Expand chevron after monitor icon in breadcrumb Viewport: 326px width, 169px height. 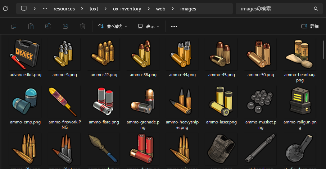click(x=35, y=9)
